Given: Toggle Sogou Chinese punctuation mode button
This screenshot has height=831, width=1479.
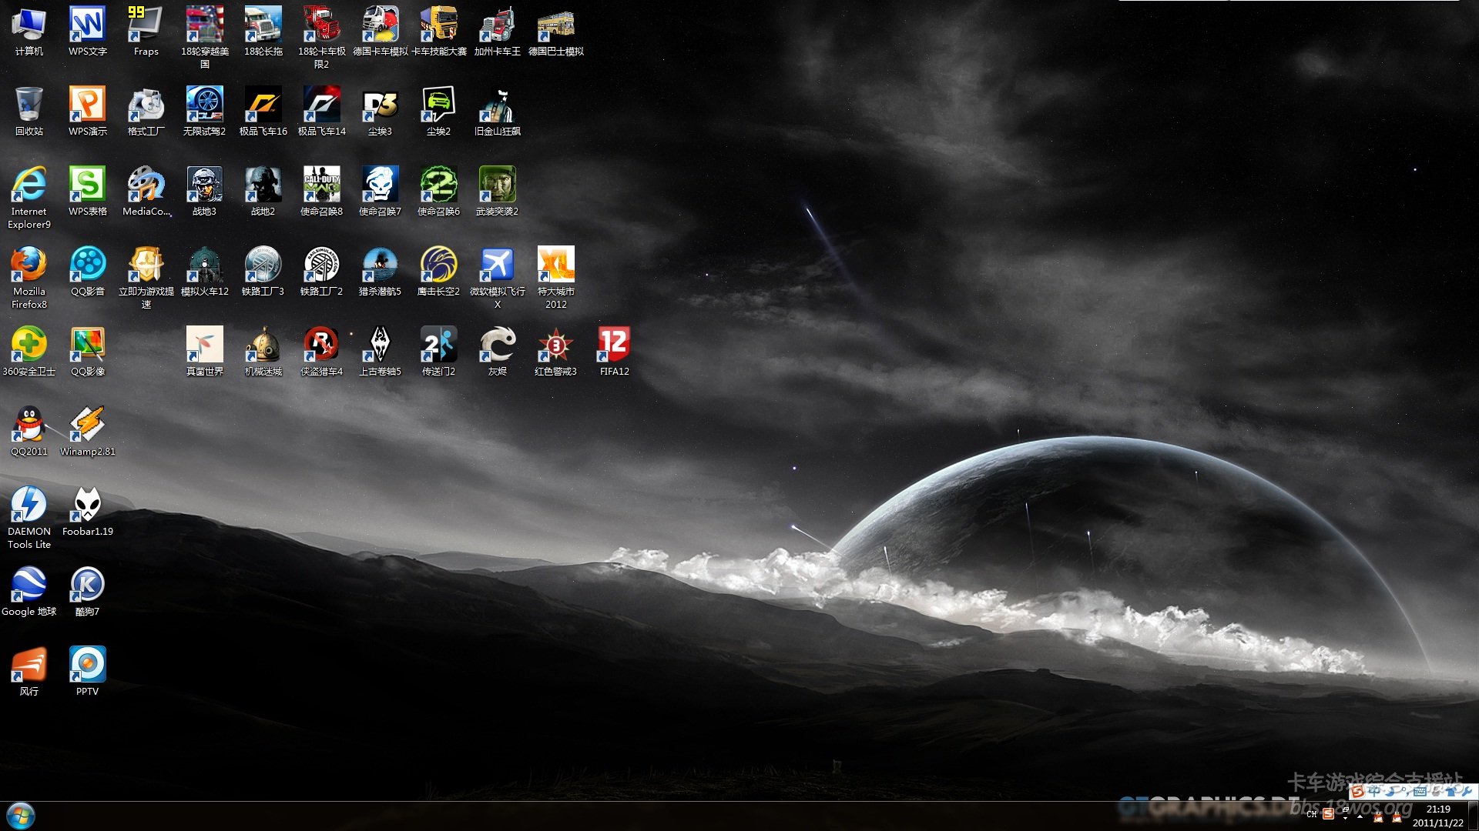Looking at the screenshot, I should coord(1406,793).
